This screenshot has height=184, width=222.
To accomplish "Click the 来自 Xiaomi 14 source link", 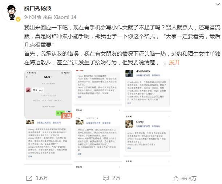I will (60, 17).
